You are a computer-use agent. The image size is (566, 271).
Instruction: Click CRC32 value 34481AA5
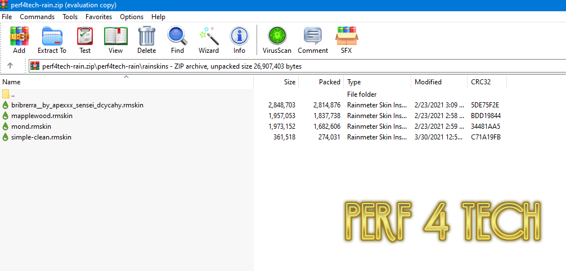click(486, 127)
